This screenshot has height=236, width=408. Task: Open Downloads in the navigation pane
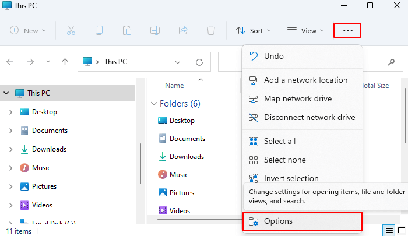pos(49,149)
